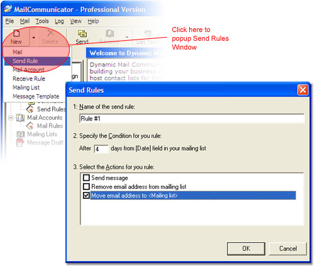Open the dropdown arrow beside New
Viewport: 315px width, 268px height.
tap(33, 38)
